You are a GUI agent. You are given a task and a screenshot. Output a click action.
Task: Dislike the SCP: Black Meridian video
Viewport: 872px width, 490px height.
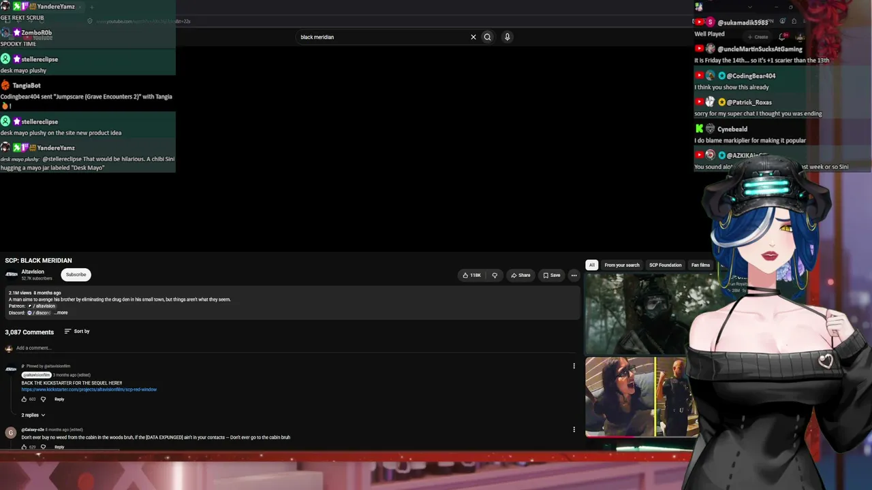495,275
